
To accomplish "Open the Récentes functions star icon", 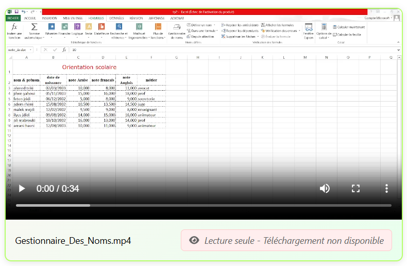I will pos(52,26).
